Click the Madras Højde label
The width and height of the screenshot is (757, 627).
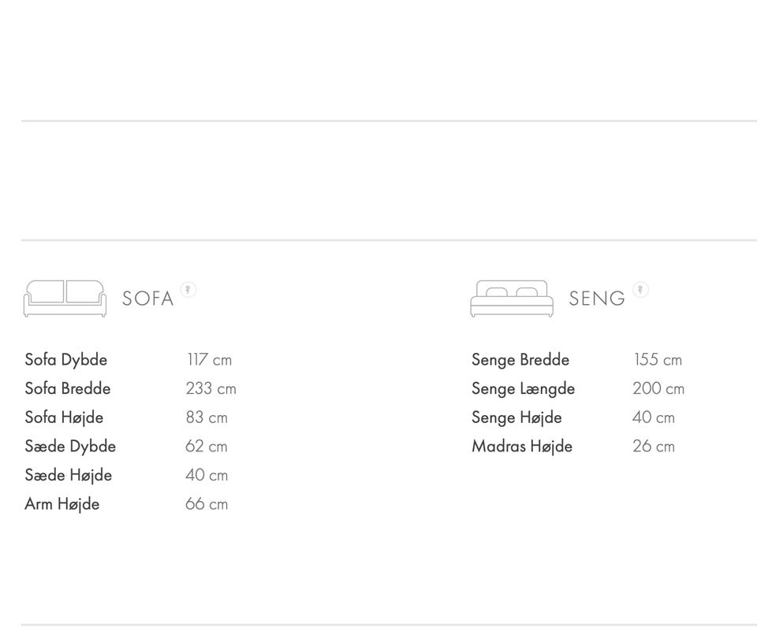[521, 447]
